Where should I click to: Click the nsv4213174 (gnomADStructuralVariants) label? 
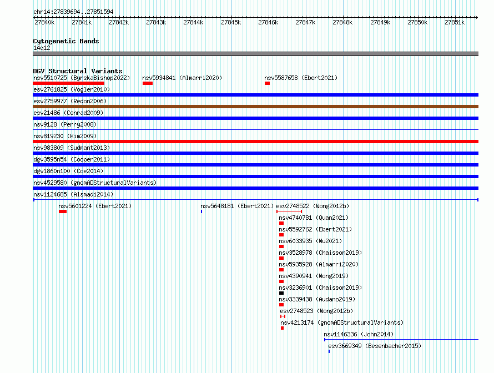342,322
